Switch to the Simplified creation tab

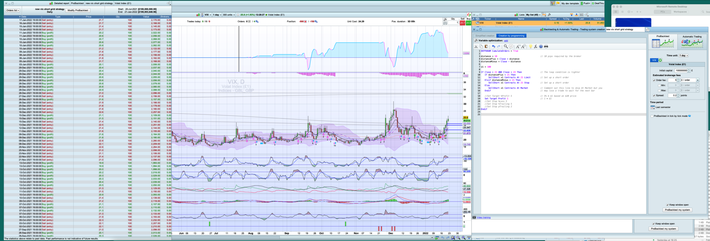tap(485, 36)
